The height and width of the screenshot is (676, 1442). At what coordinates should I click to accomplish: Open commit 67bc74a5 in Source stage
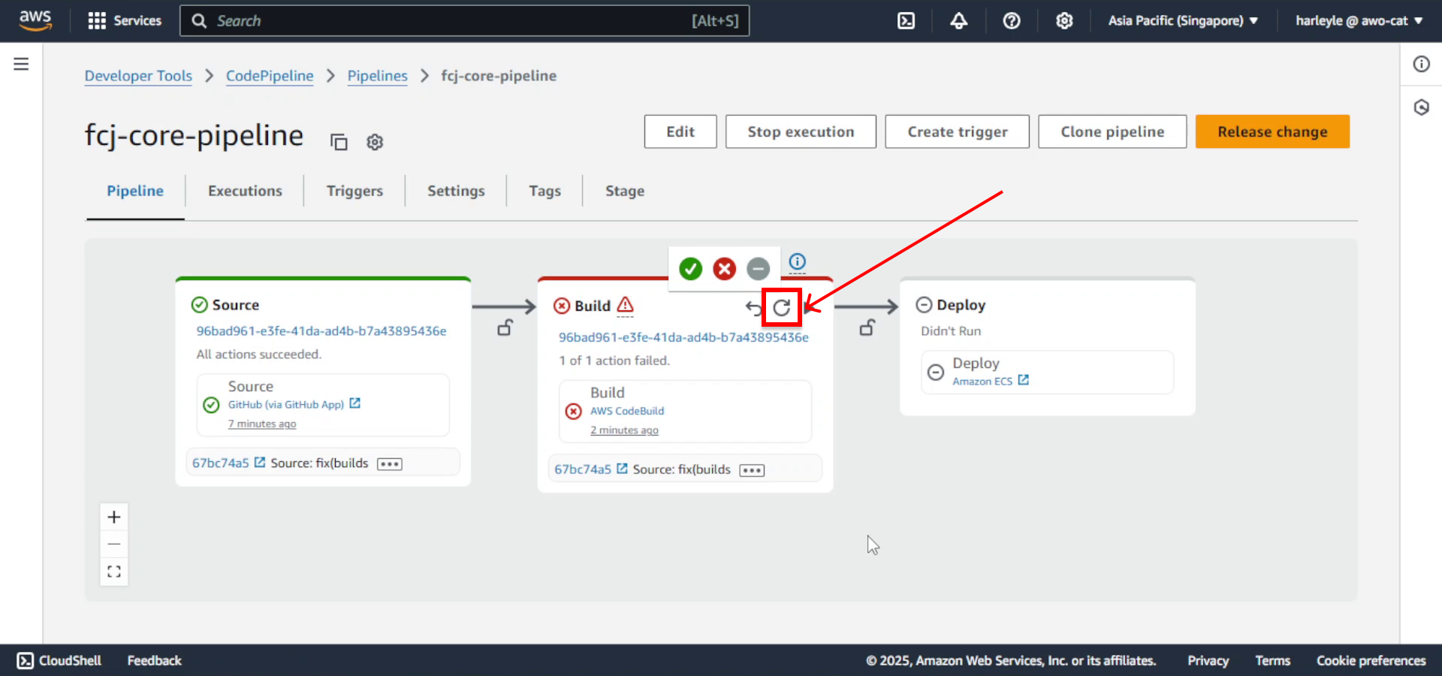coord(228,463)
